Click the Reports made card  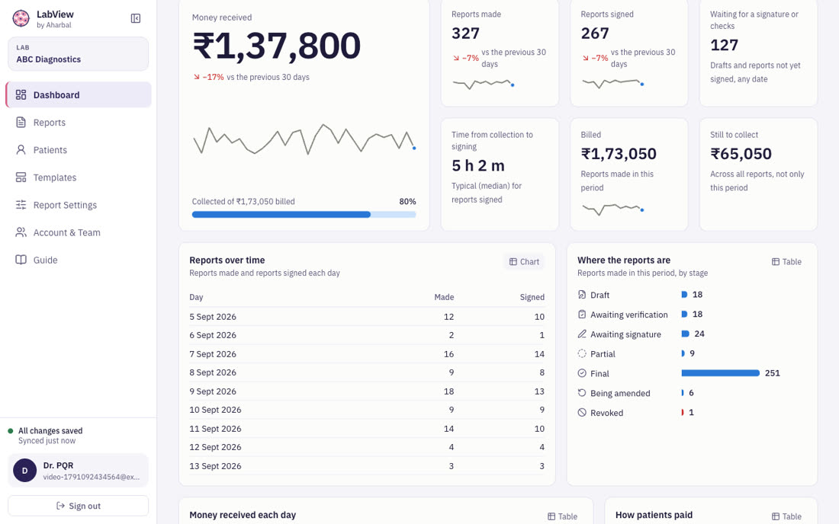click(x=500, y=53)
